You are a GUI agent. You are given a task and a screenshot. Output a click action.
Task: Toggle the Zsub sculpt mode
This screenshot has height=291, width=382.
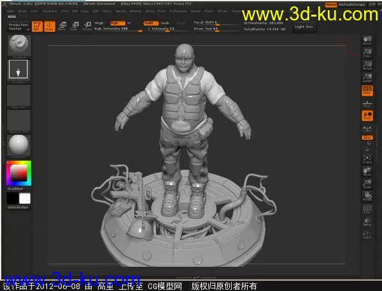click(x=165, y=23)
